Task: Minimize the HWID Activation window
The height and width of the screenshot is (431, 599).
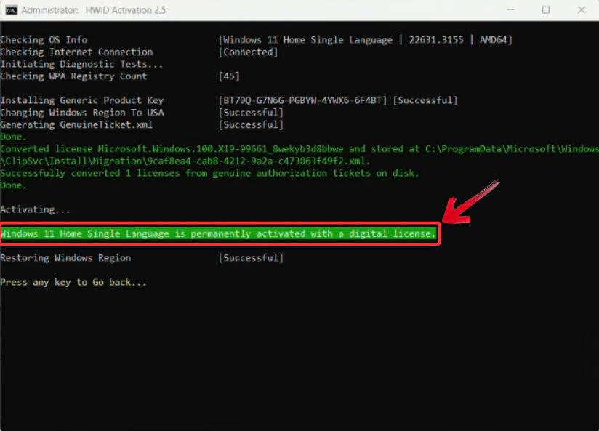Action: pyautogui.click(x=510, y=10)
